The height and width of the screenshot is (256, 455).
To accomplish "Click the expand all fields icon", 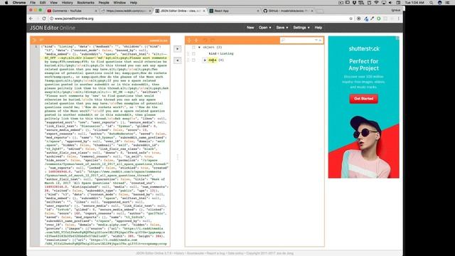I will pyautogui.click(x=189, y=40).
